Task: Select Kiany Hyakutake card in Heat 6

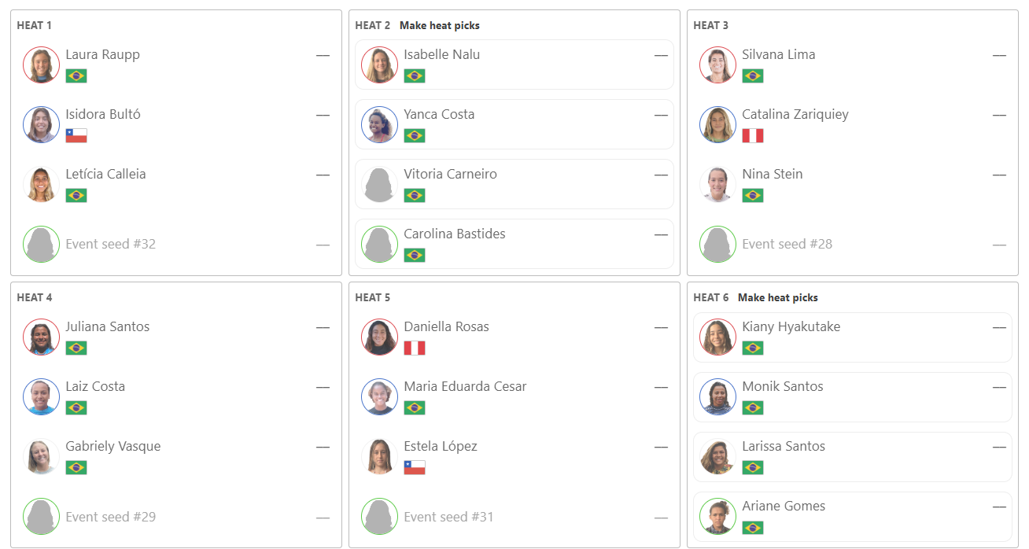Action: pyautogui.click(x=853, y=337)
